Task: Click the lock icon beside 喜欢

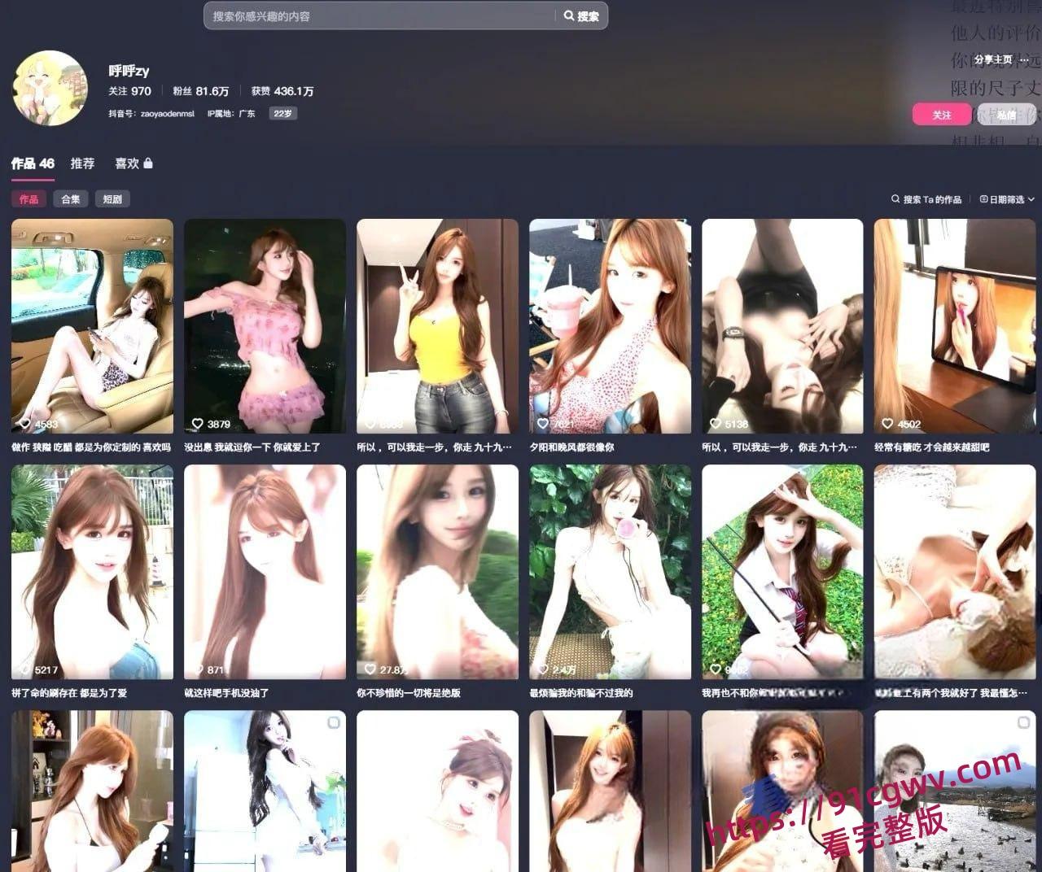Action: coord(148,163)
